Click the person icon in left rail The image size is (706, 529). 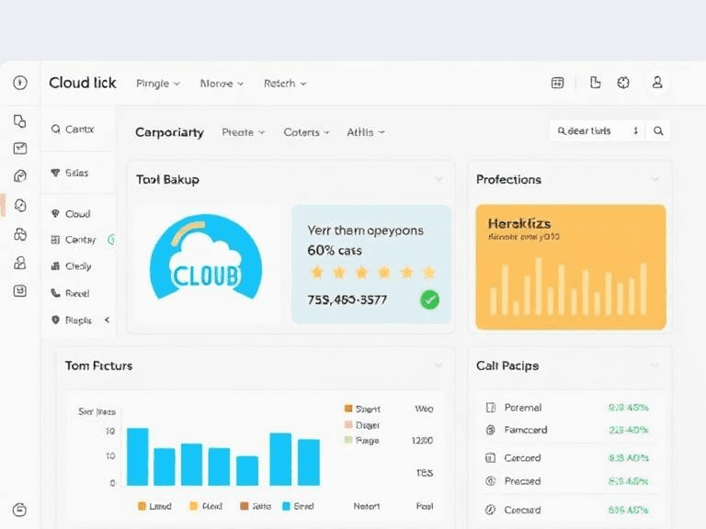coord(20,263)
